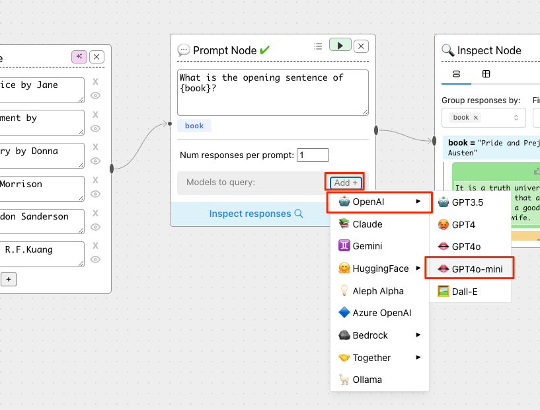Select Gemini from model menu
Image resolution: width=540 pixels, height=410 pixels.
pyautogui.click(x=379, y=246)
